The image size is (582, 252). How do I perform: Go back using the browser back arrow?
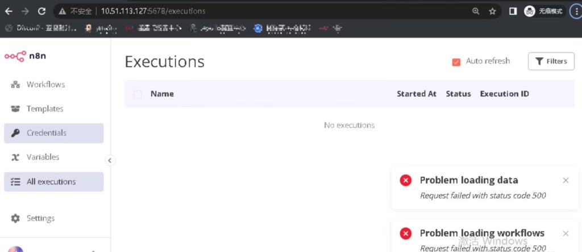[x=9, y=11]
